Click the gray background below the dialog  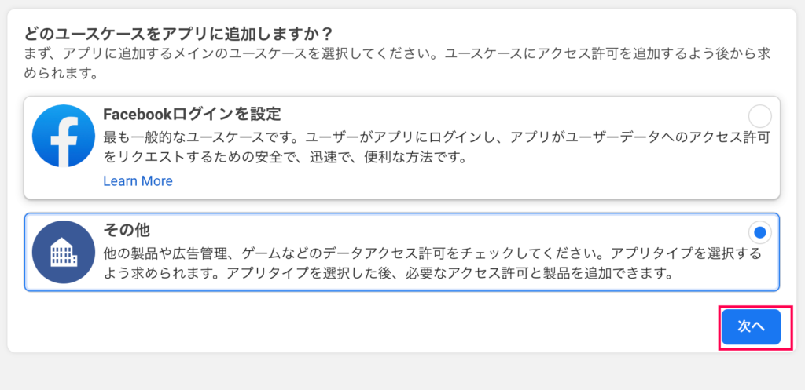tap(402, 373)
